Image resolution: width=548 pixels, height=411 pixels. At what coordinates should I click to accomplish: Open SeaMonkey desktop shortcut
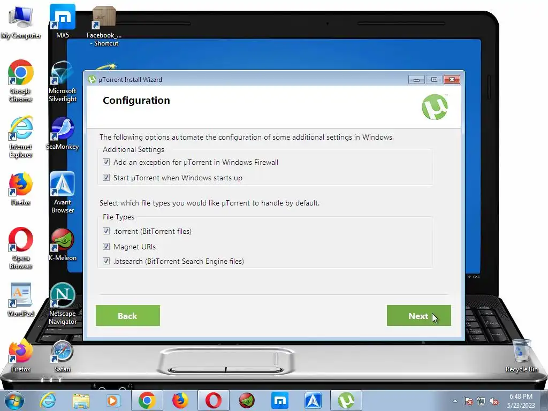click(63, 133)
